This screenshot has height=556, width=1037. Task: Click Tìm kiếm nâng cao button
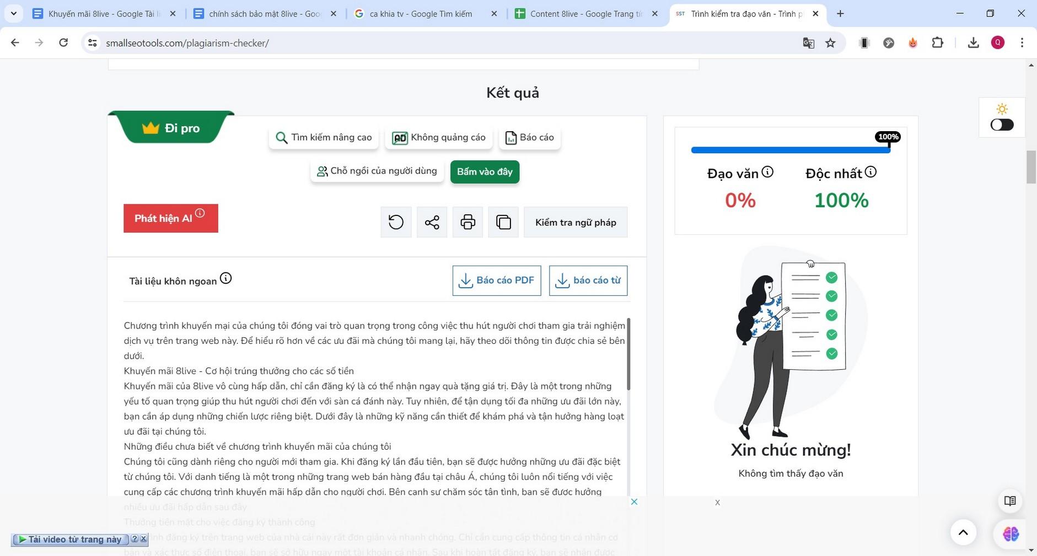pyautogui.click(x=324, y=137)
